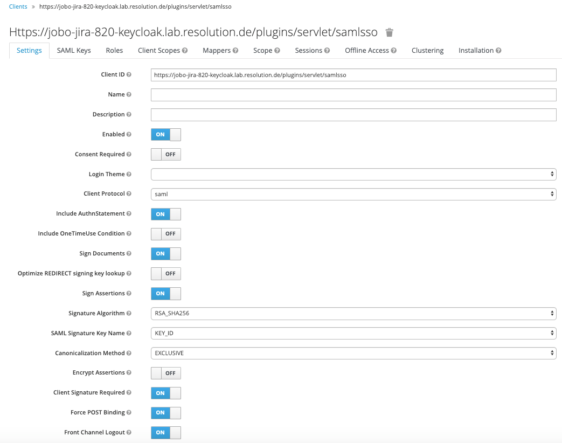Toggle Client Signature Required switch

(166, 393)
